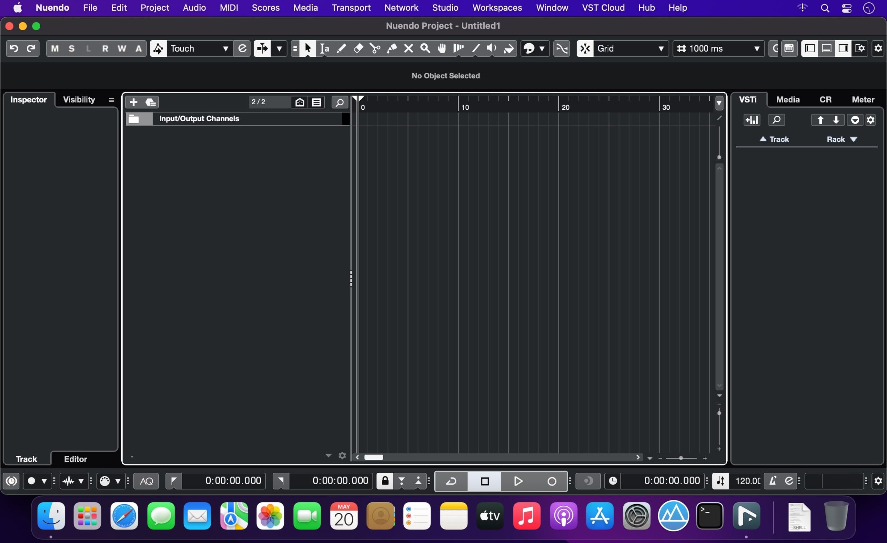Click the Add Track plus icon

[x=133, y=102]
